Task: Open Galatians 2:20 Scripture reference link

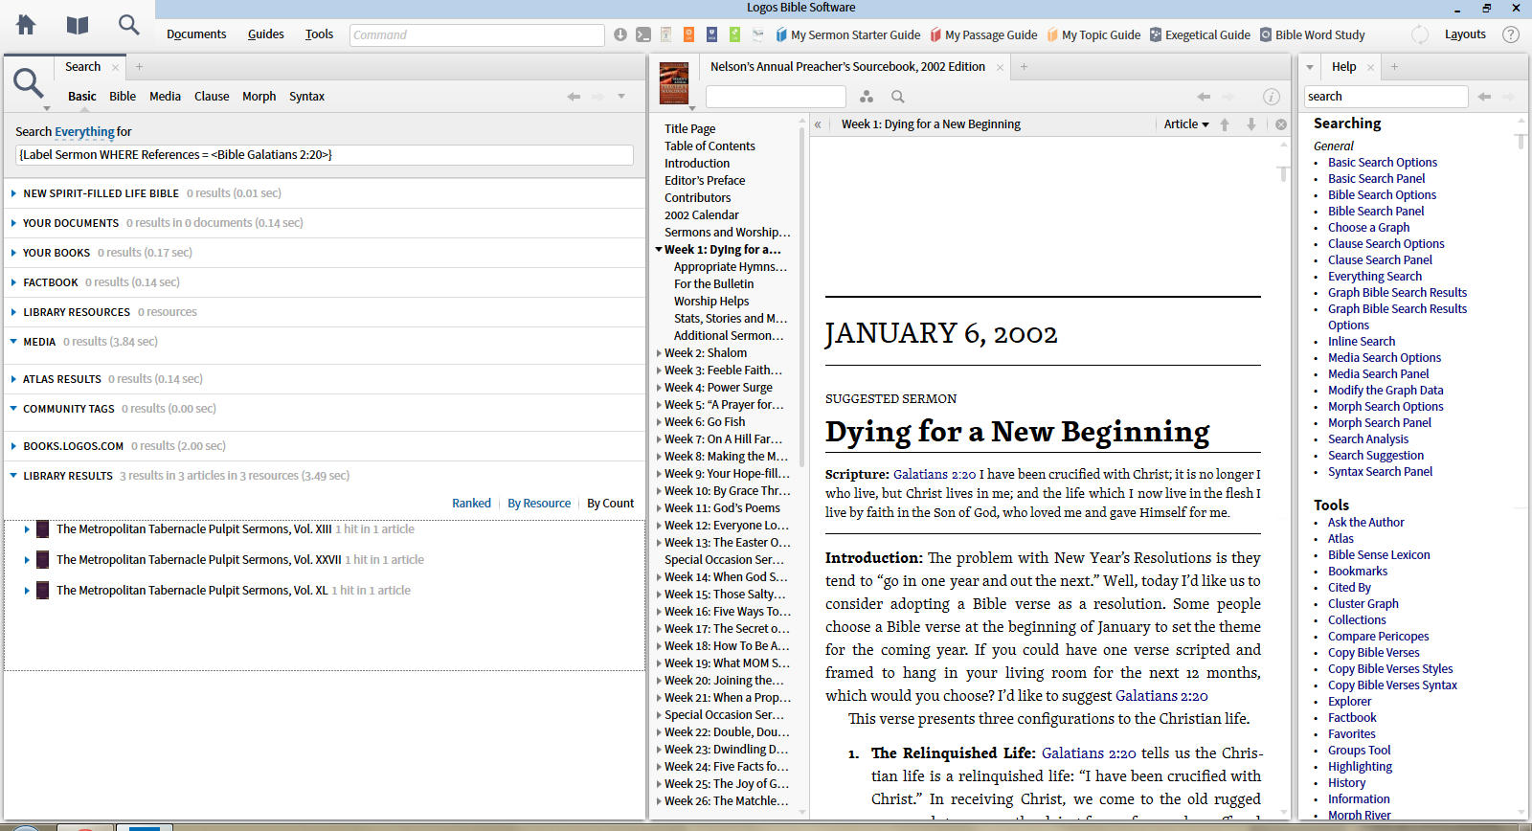Action: click(x=935, y=475)
